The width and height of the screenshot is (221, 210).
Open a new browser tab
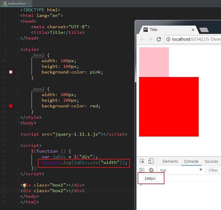204,30
